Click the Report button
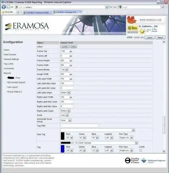 [160, 37]
